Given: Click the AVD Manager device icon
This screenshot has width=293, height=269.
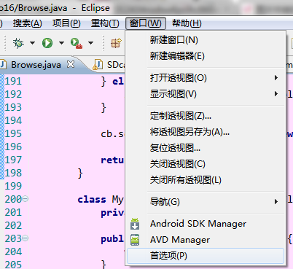Looking at the screenshot, I should [x=135, y=240].
